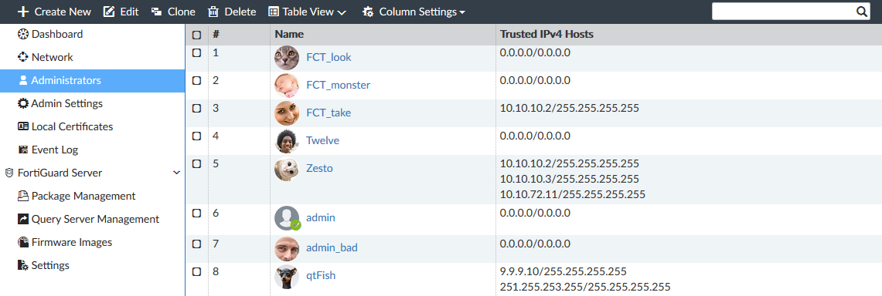The width and height of the screenshot is (882, 296).
Task: Open the Table View dropdown
Action: click(307, 12)
